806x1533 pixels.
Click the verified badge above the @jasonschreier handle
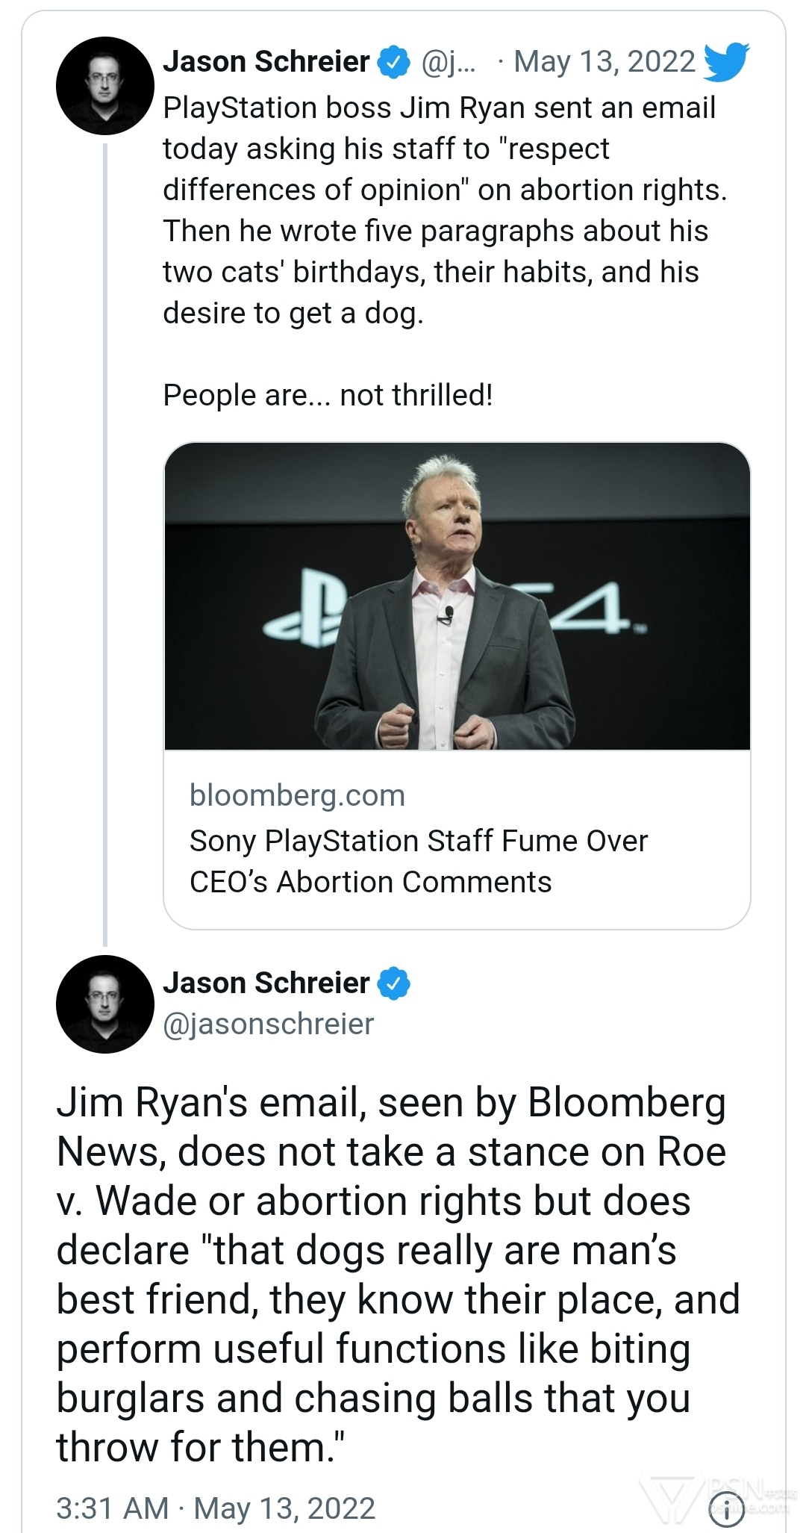[393, 983]
